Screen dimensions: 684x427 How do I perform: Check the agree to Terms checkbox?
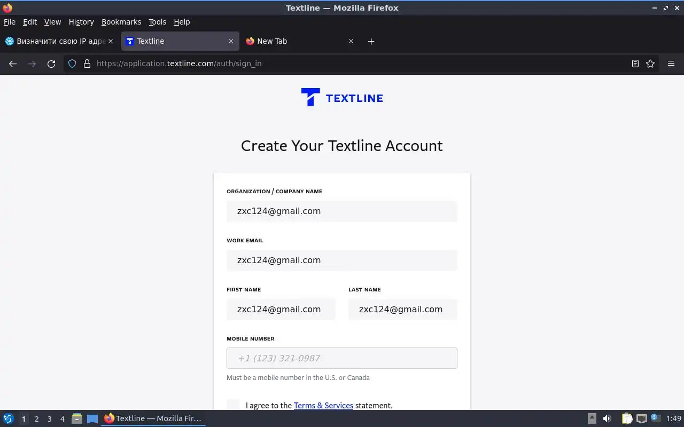click(233, 405)
